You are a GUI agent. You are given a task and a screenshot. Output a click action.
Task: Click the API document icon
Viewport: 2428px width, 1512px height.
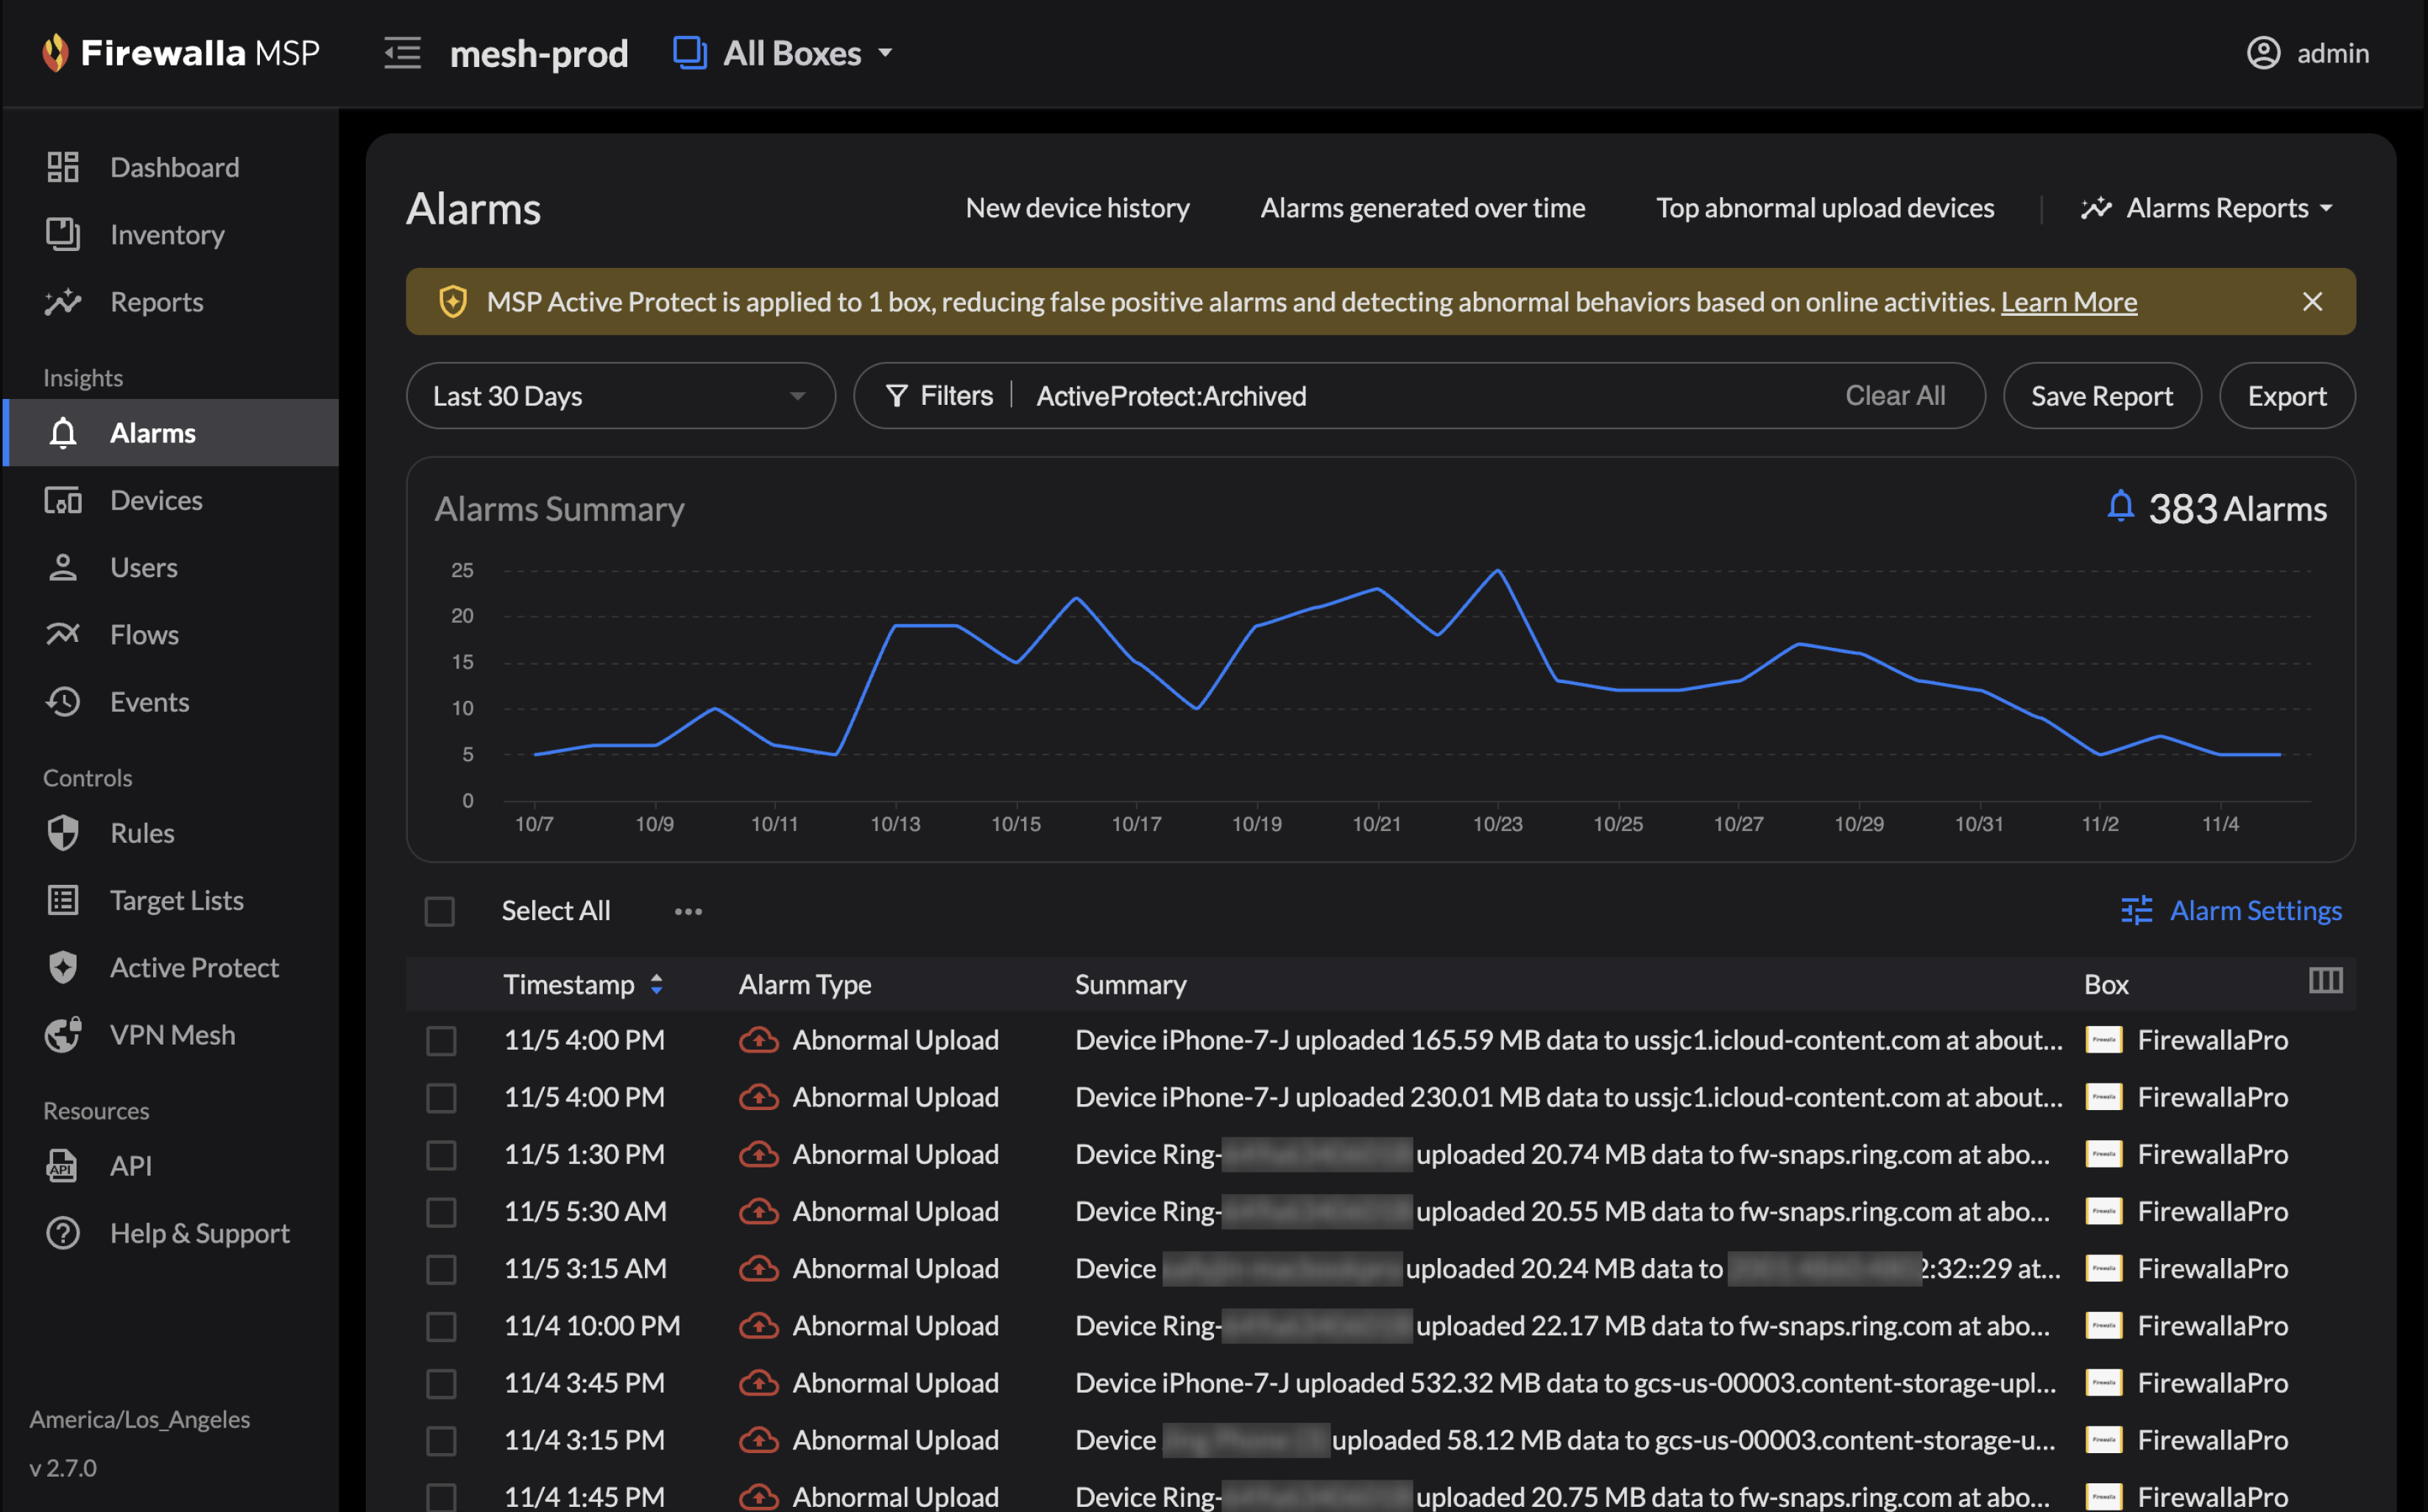point(63,1165)
